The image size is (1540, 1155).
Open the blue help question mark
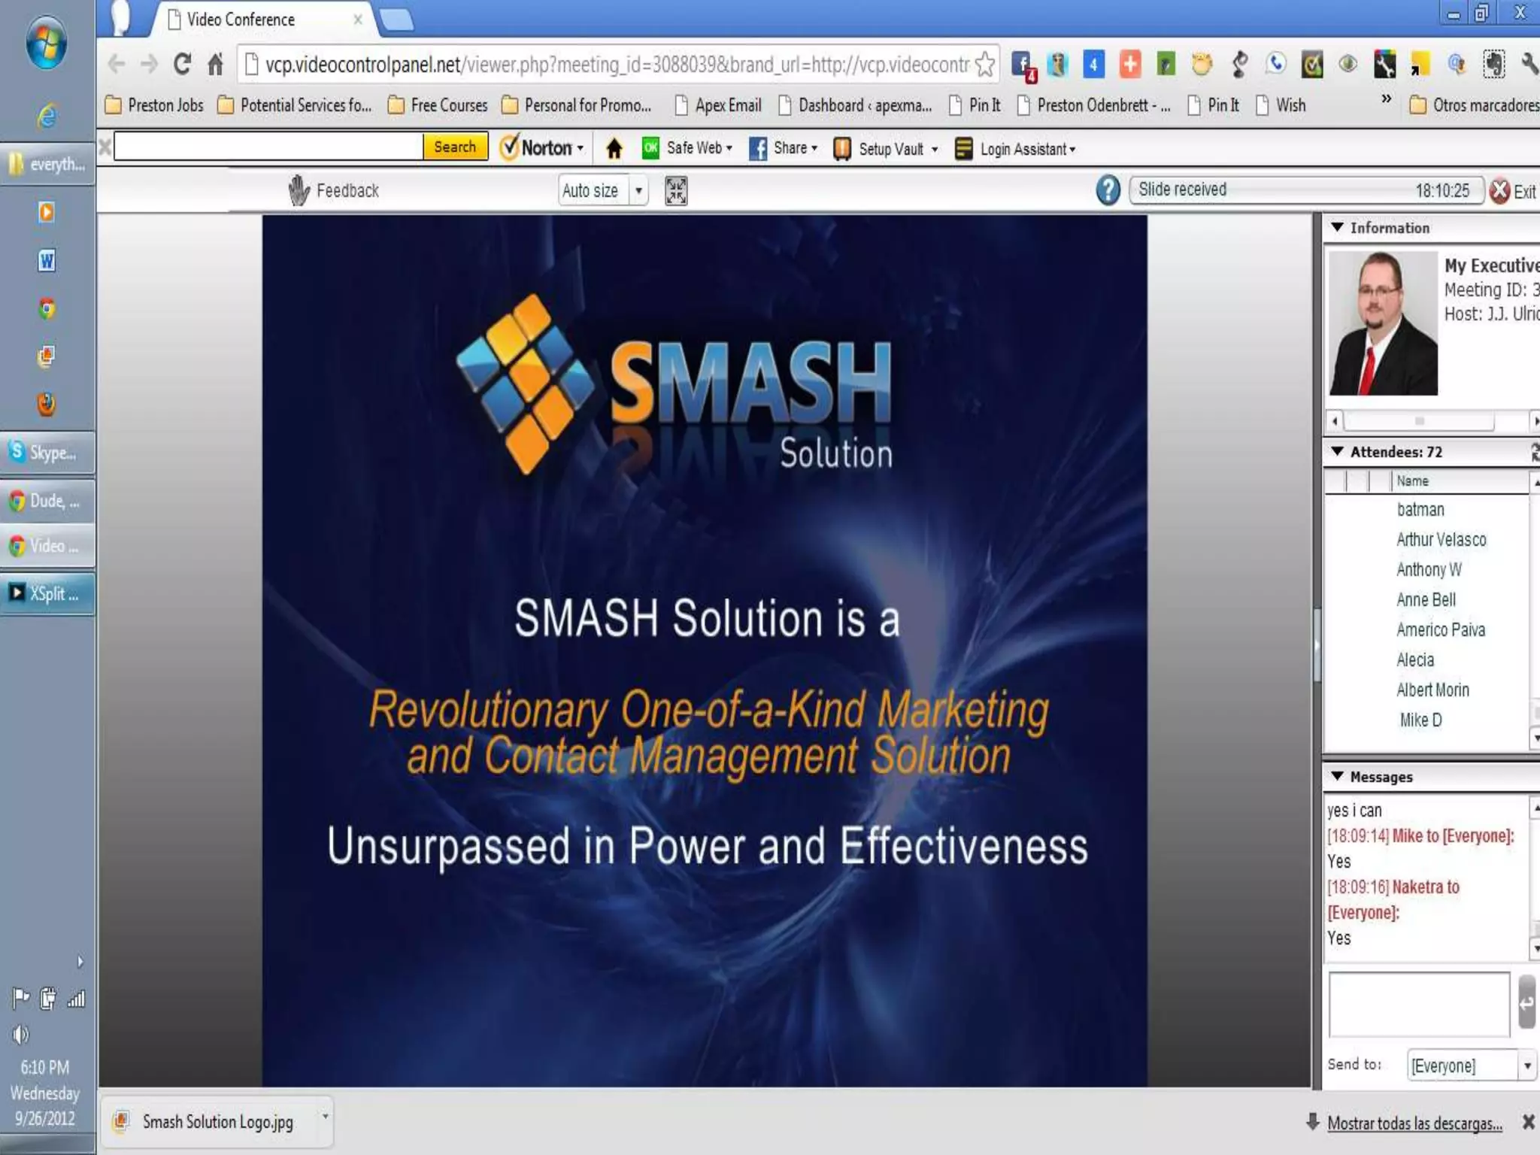(x=1108, y=190)
